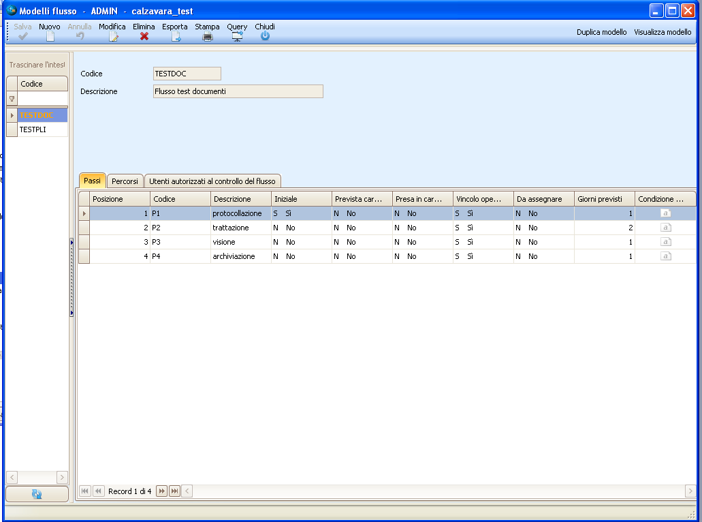Sort by Giorni previsti column header

click(x=604, y=199)
